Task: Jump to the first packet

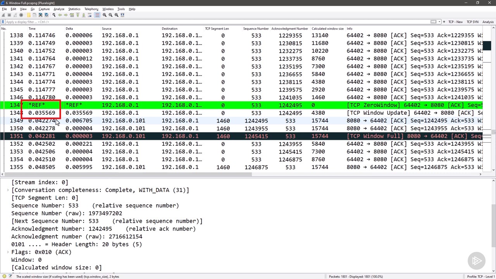Action: pos(77,15)
